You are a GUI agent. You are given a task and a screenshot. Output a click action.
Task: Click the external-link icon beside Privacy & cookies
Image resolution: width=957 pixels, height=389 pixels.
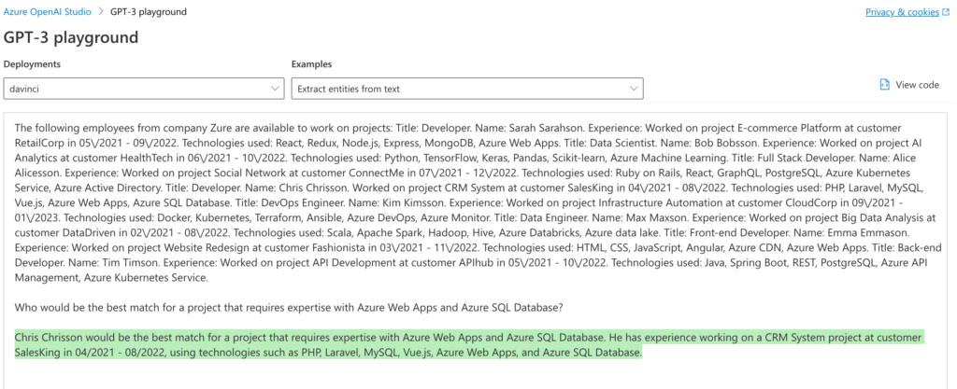pyautogui.click(x=946, y=12)
